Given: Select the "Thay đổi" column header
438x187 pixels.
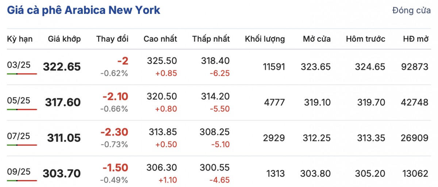Looking at the screenshot, I should click(112, 39).
